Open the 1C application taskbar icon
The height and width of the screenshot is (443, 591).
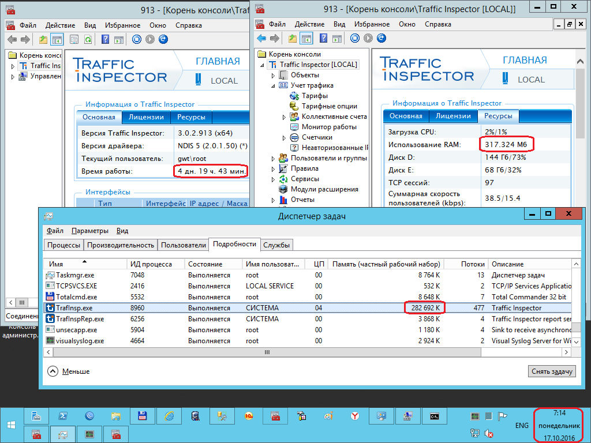pyautogui.click(x=248, y=416)
